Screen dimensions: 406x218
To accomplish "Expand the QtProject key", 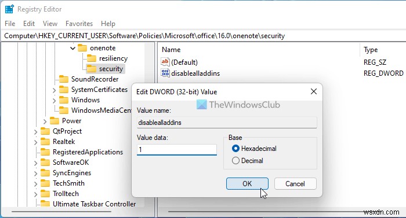I will coord(36,132).
